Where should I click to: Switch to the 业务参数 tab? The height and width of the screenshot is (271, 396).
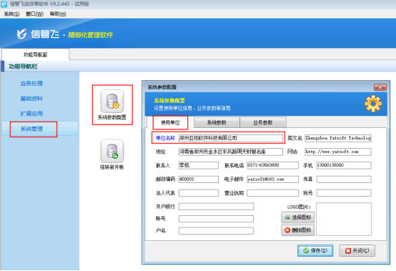coord(263,122)
